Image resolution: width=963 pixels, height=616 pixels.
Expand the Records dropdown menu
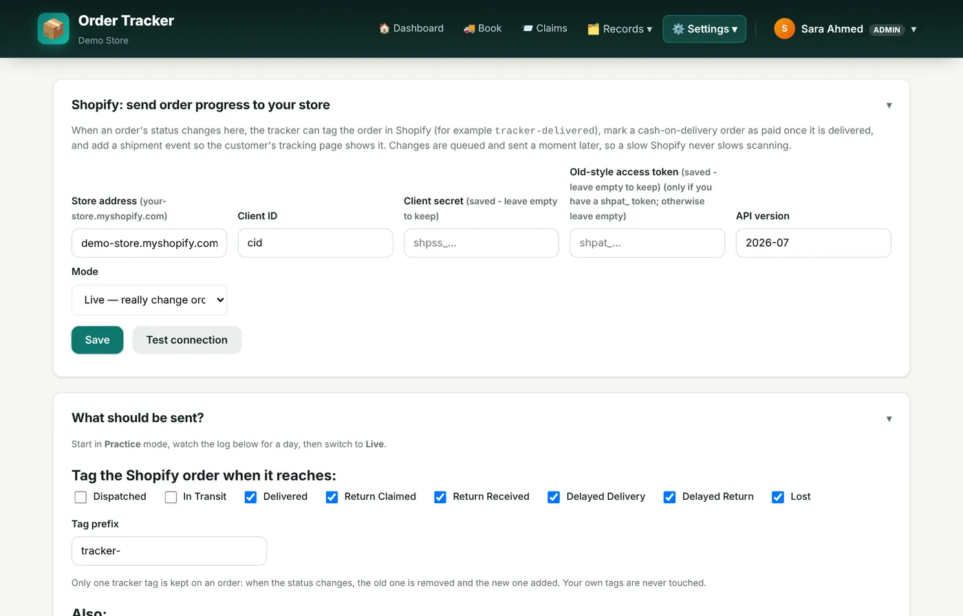tap(620, 29)
